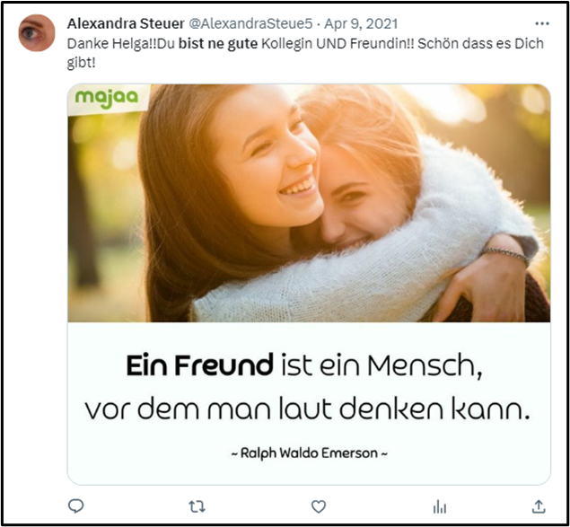Click the line 'vor dem man laut denken kann.'
The width and height of the screenshot is (570, 527).
[x=308, y=409]
